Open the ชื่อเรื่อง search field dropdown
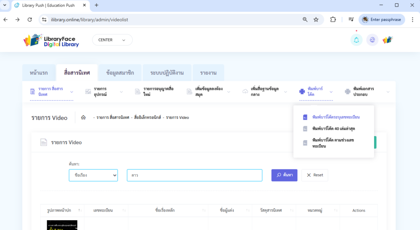Screen dimensions: 420x230 [x=93, y=175]
